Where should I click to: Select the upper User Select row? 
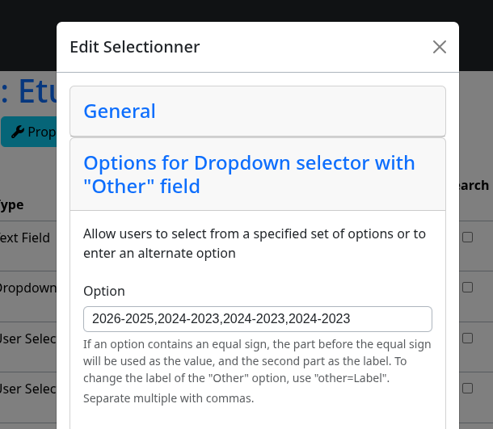(x=28, y=339)
